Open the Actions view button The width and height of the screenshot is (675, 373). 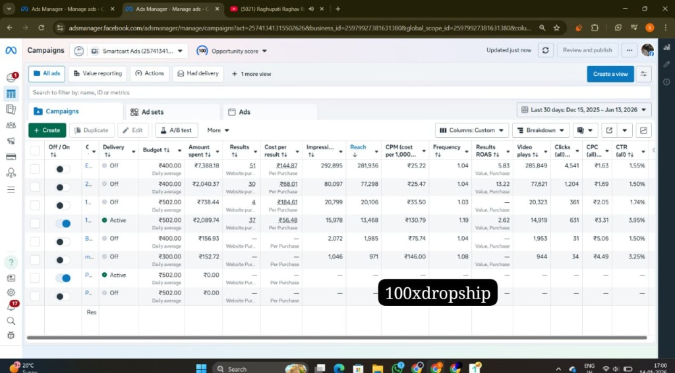point(150,74)
